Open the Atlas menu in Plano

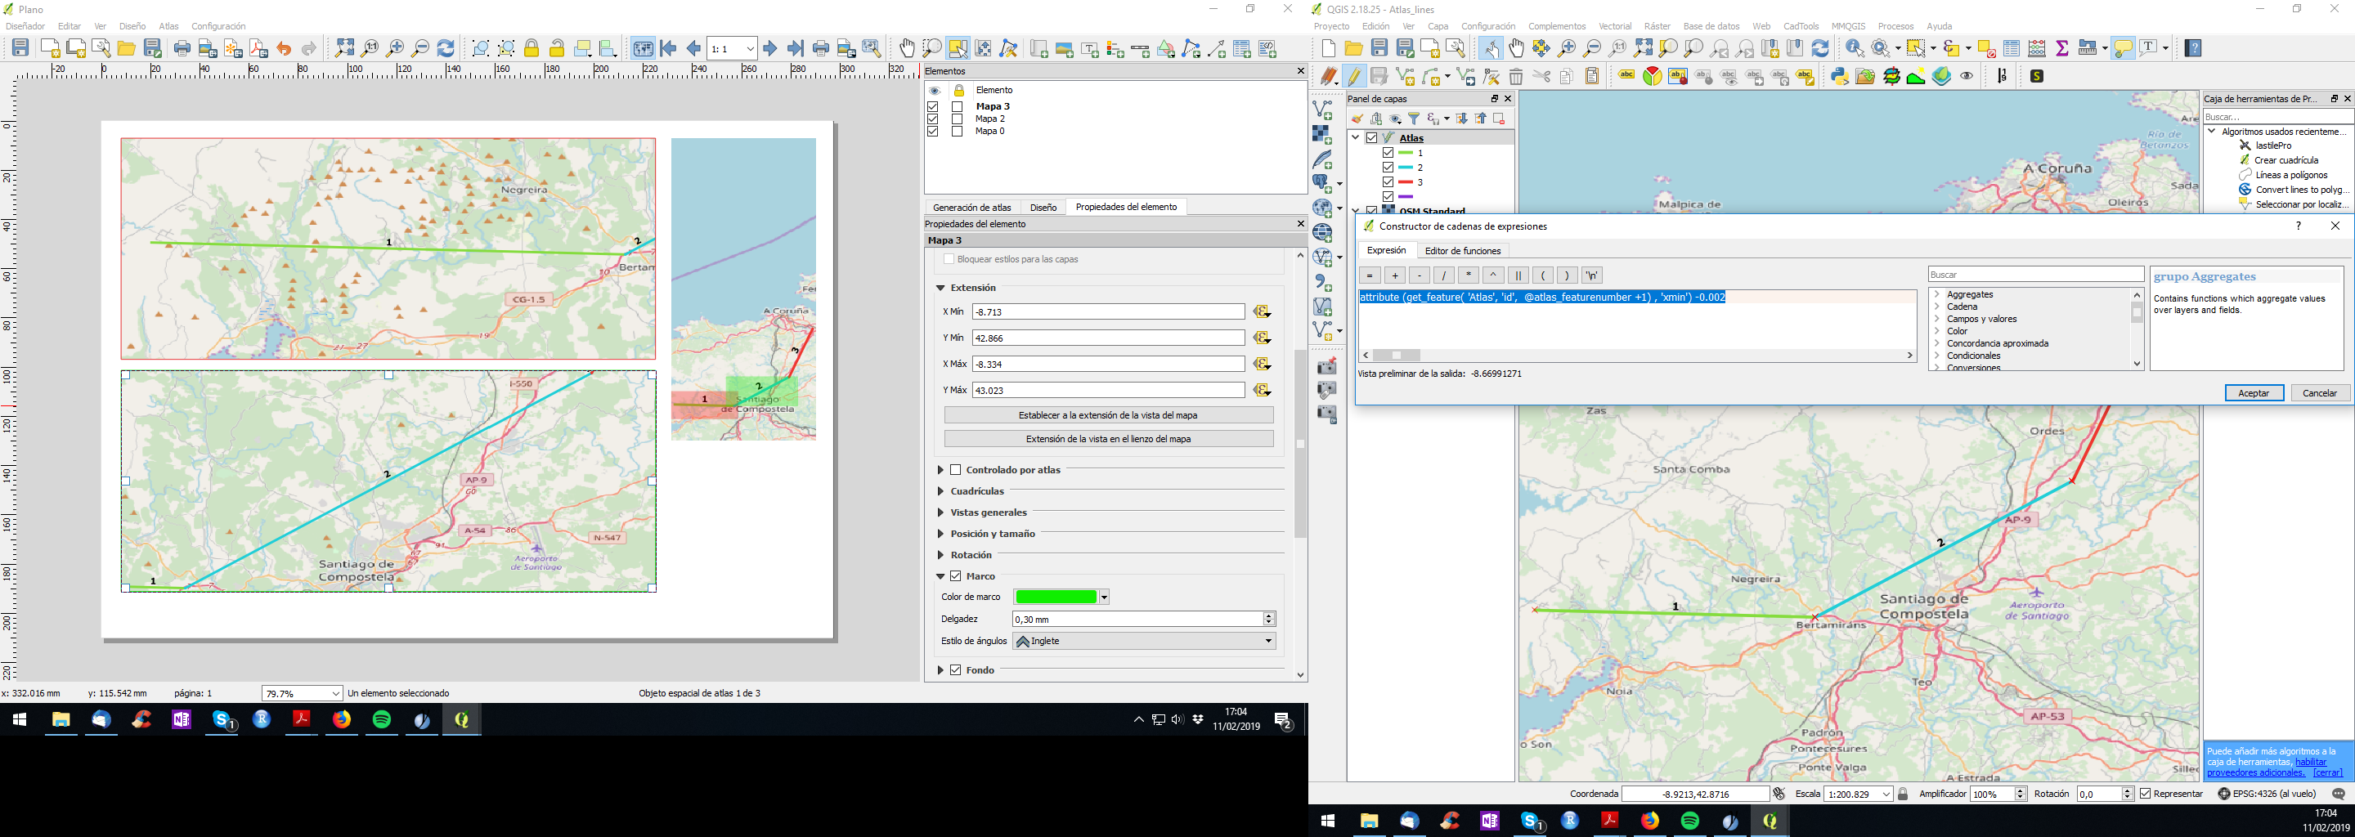168,26
